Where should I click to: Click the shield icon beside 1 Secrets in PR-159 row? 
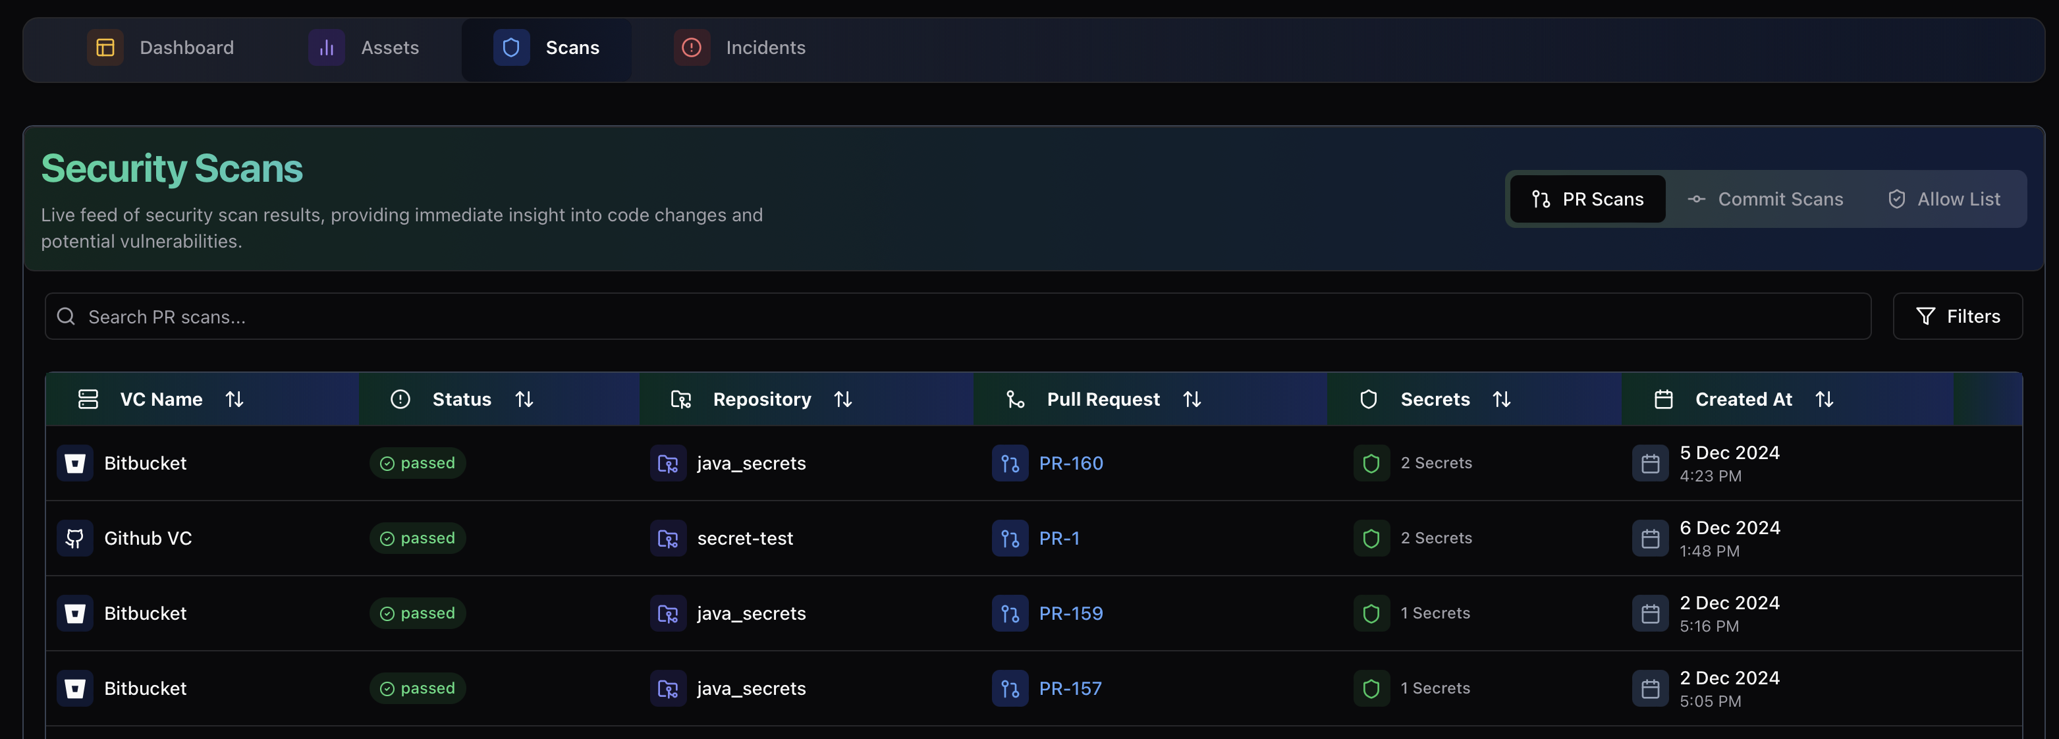click(x=1371, y=614)
